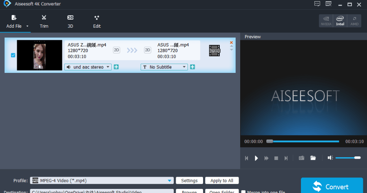Adjust the volume slider
367x193 pixels.
348,158
